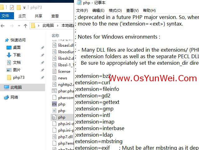
Task: Select 此电脑 in the navigation pane
Action: [x=22, y=87]
